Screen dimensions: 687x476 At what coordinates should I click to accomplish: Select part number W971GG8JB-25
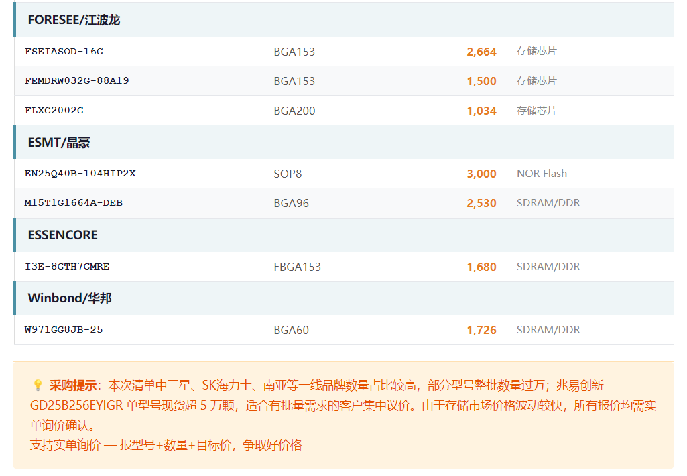click(x=64, y=329)
